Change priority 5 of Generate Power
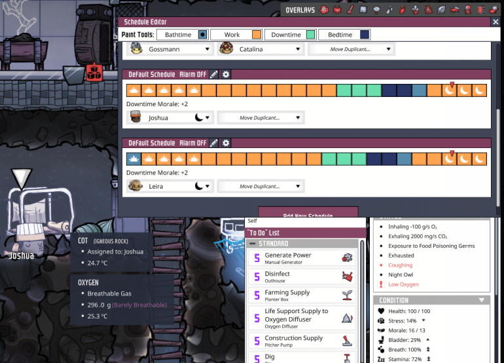The height and width of the screenshot is (363, 504). (257, 258)
